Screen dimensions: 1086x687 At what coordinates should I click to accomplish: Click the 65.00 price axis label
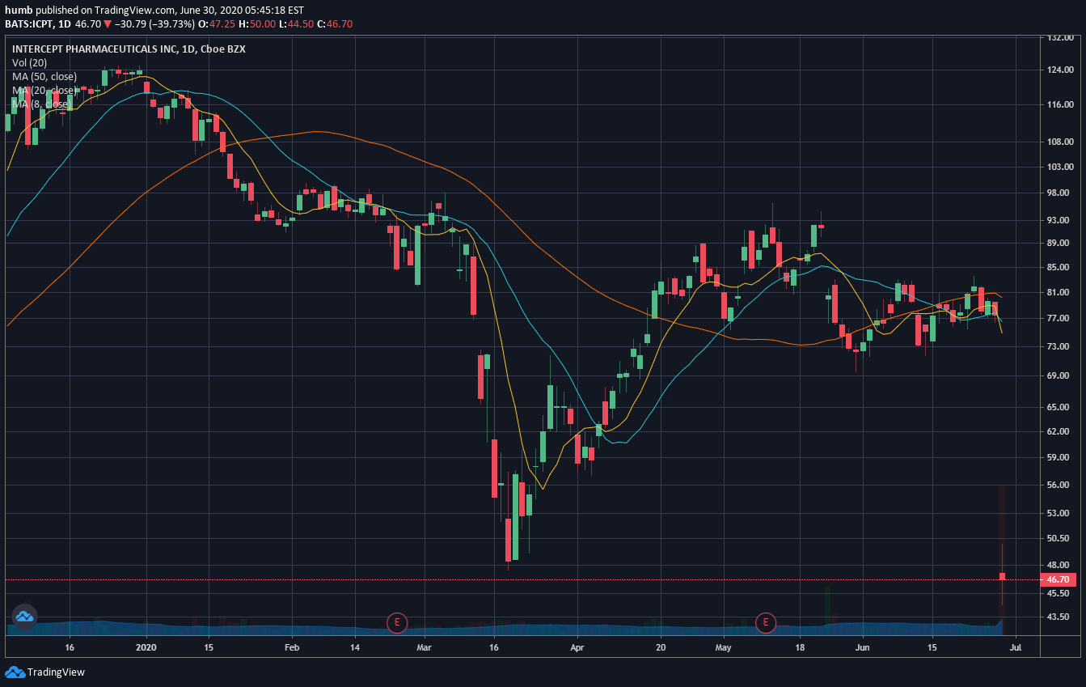pyautogui.click(x=1059, y=407)
